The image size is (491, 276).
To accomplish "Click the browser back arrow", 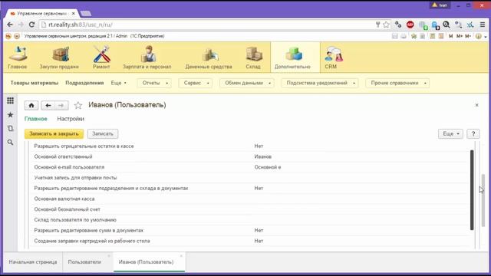I will [10, 25].
